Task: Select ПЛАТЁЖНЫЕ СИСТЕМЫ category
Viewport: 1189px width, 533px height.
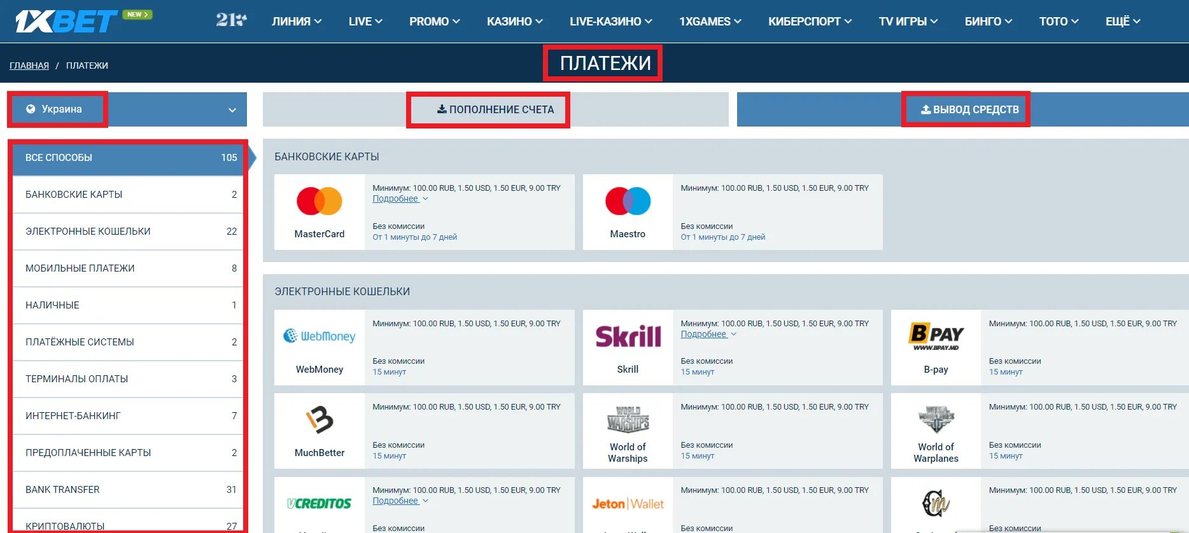Action: pyautogui.click(x=129, y=342)
